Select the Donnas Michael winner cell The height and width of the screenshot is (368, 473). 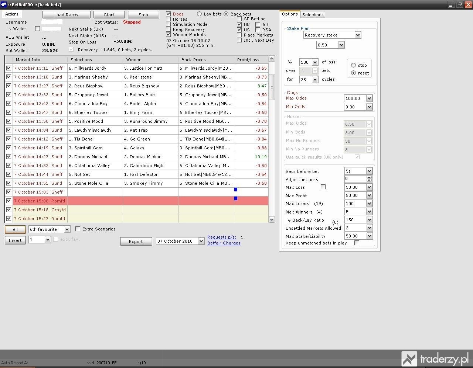pyautogui.click(x=150, y=156)
